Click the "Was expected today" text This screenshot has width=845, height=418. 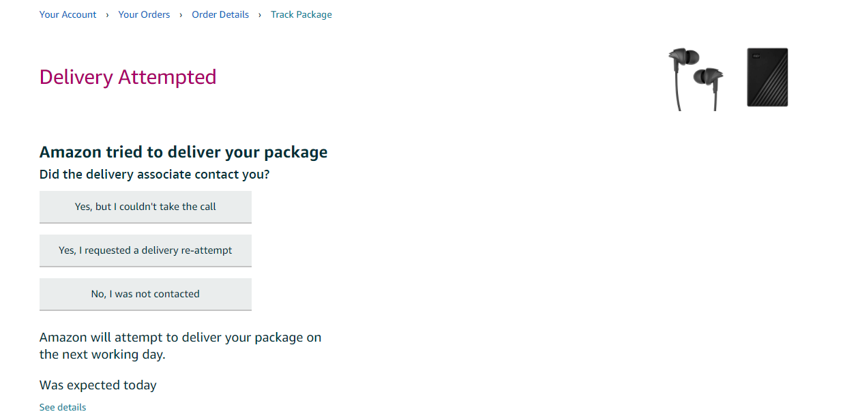coord(98,385)
